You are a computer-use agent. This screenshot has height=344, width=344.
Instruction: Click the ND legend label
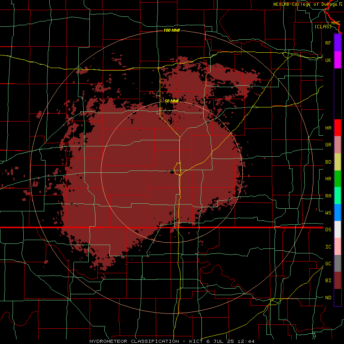[328, 298]
